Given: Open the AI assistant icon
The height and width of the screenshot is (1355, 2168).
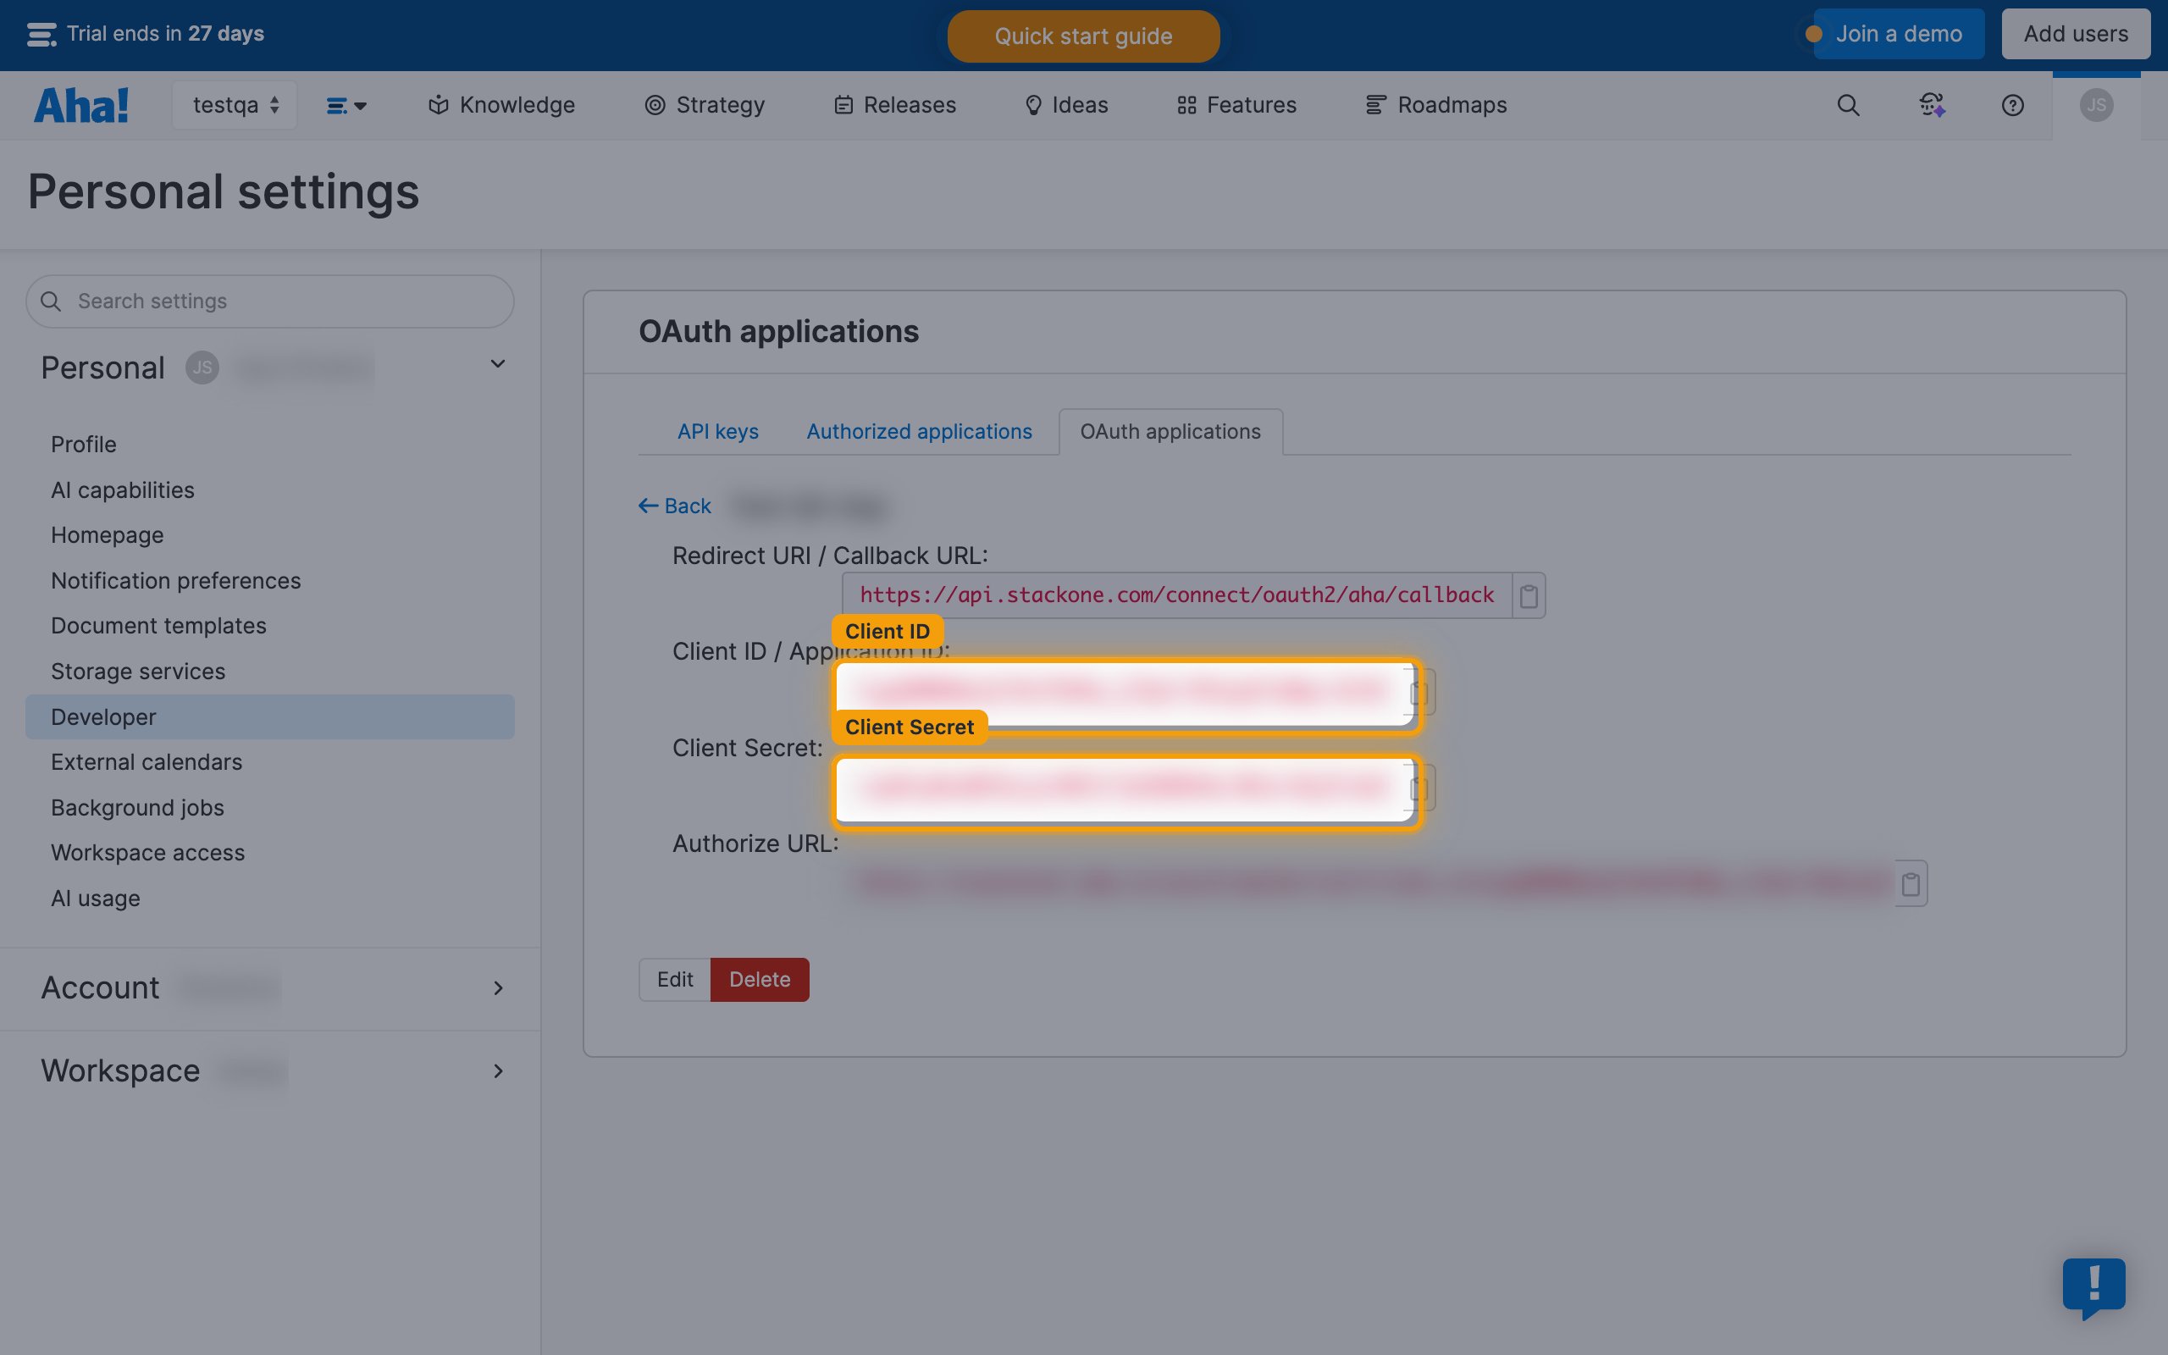Looking at the screenshot, I should point(1932,105).
